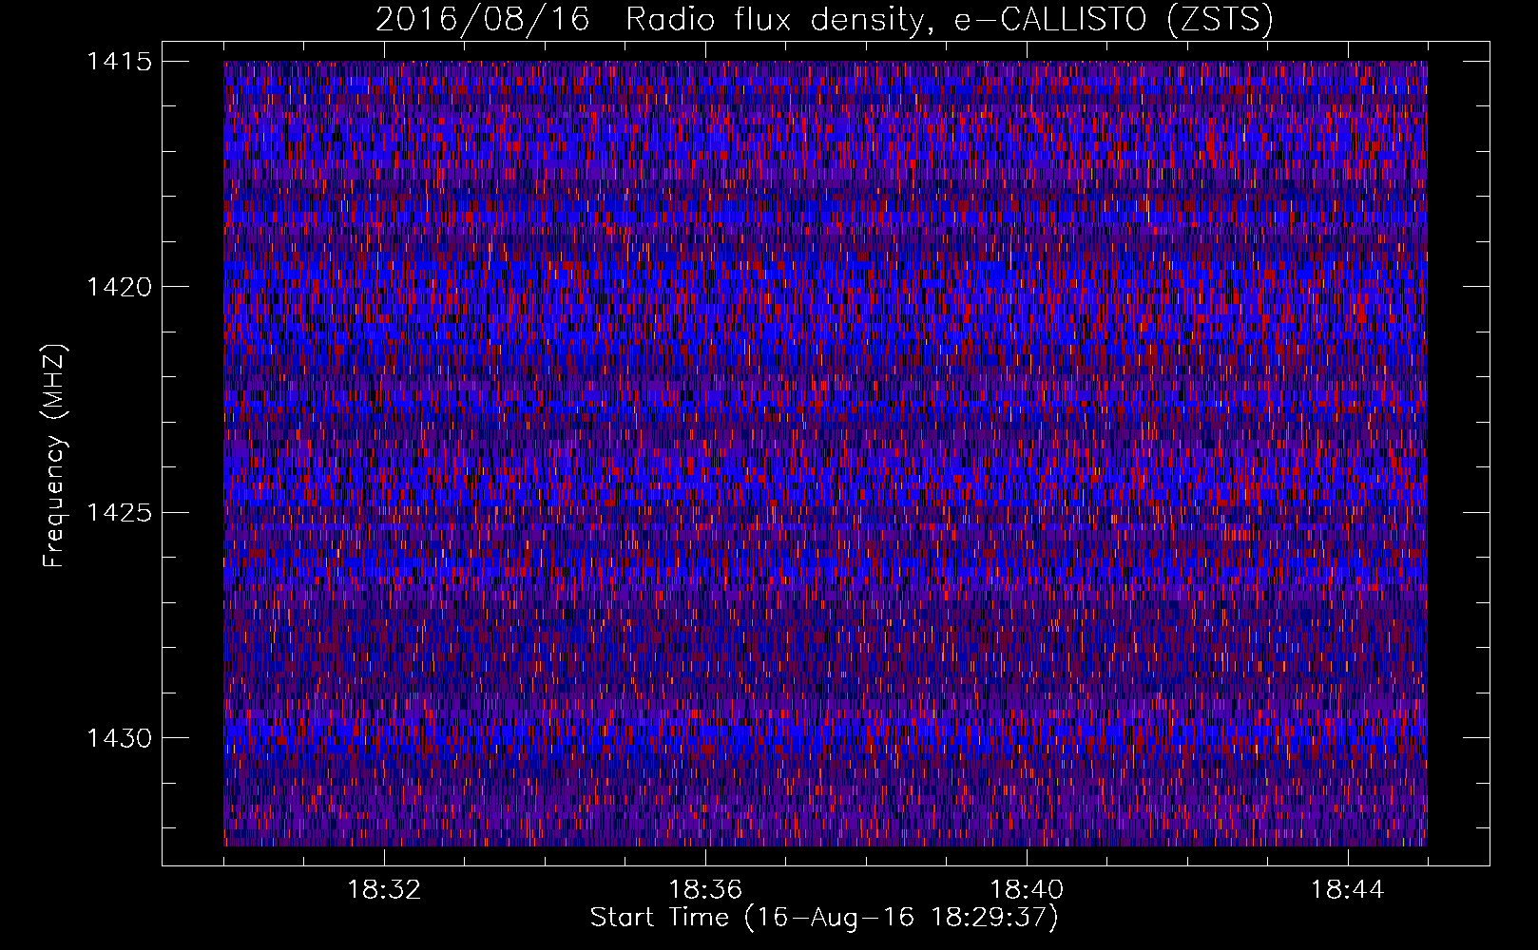Click the 18:40 time axis label

coord(1027,890)
